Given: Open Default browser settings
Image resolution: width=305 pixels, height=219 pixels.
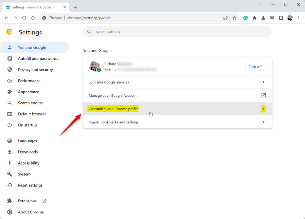Looking at the screenshot, I should [x=35, y=114].
